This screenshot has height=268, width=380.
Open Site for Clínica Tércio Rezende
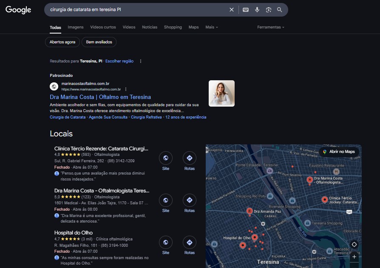[x=166, y=161]
